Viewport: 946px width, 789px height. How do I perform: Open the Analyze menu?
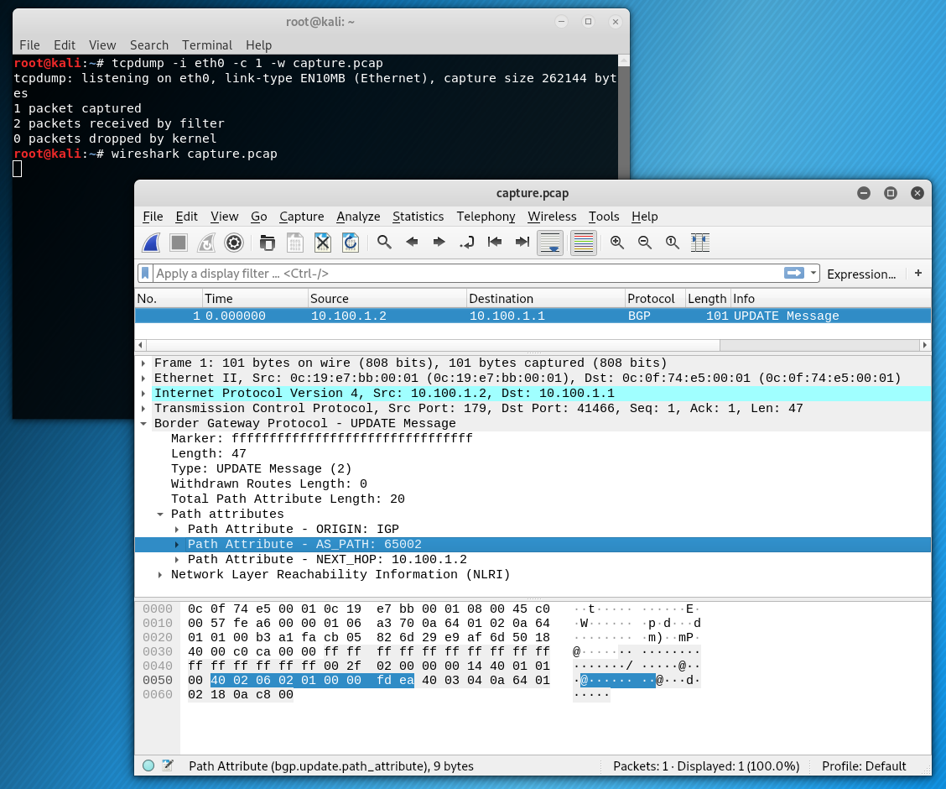[x=358, y=217]
